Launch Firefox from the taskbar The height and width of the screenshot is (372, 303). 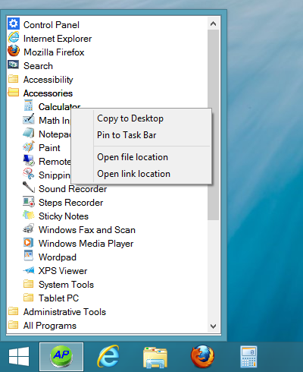[x=202, y=357]
